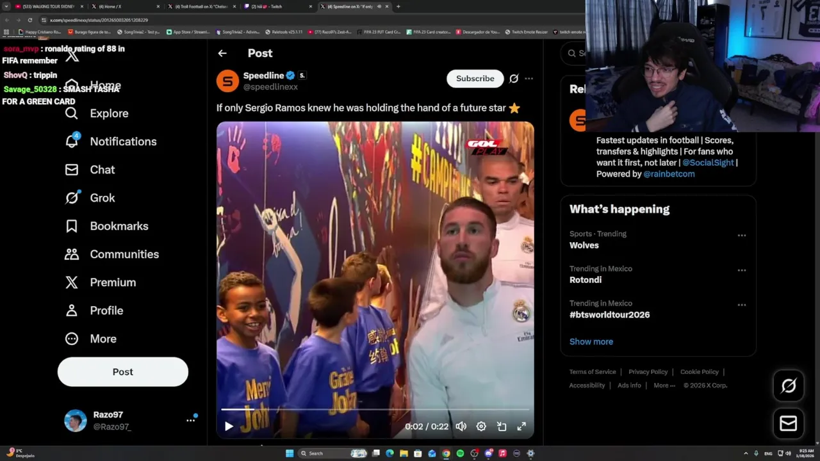Image resolution: width=820 pixels, height=461 pixels.
Task: Open Explore in sidebar
Action: tap(97, 113)
